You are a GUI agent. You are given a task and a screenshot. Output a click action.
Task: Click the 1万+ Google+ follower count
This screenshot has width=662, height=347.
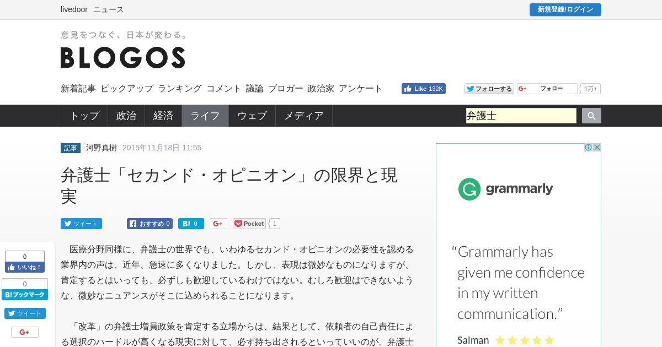(590, 89)
